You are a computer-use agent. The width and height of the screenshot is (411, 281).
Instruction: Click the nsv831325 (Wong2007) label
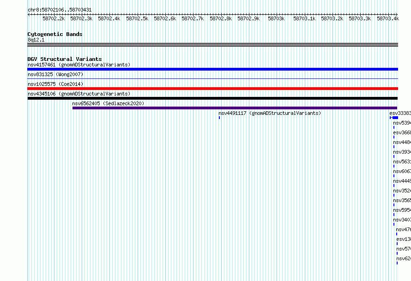coord(55,74)
